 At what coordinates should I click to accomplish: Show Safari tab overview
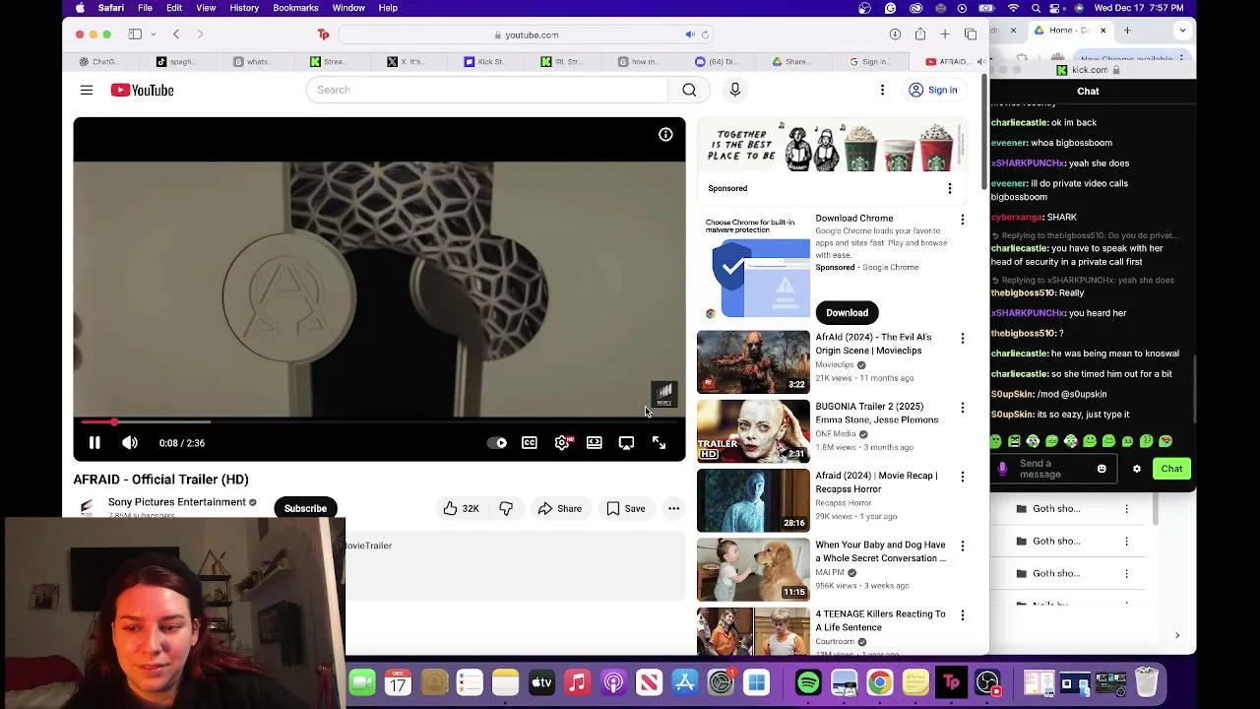coord(971,34)
